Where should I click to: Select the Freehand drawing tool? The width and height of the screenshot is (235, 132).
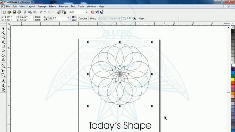[x=3, y=42]
